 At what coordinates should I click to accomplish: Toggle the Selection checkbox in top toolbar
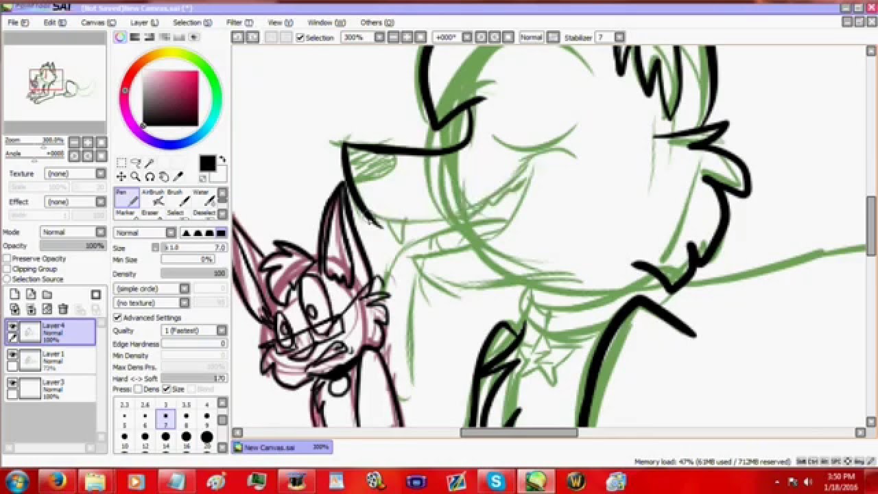coord(300,38)
